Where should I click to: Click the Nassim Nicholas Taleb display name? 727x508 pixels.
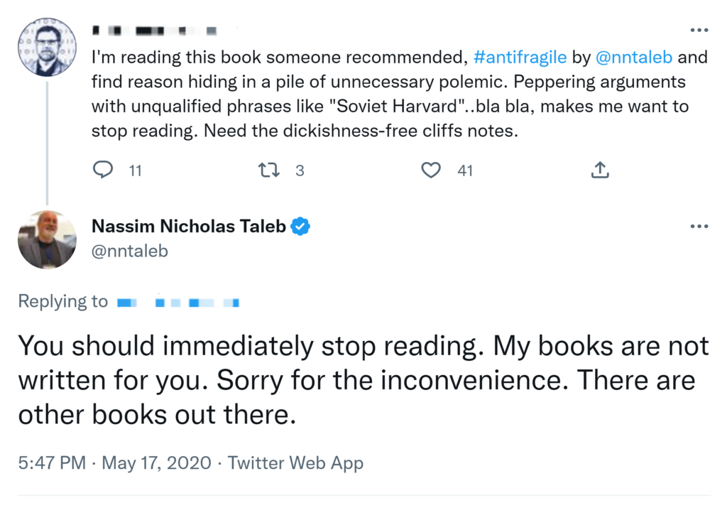pos(189,227)
